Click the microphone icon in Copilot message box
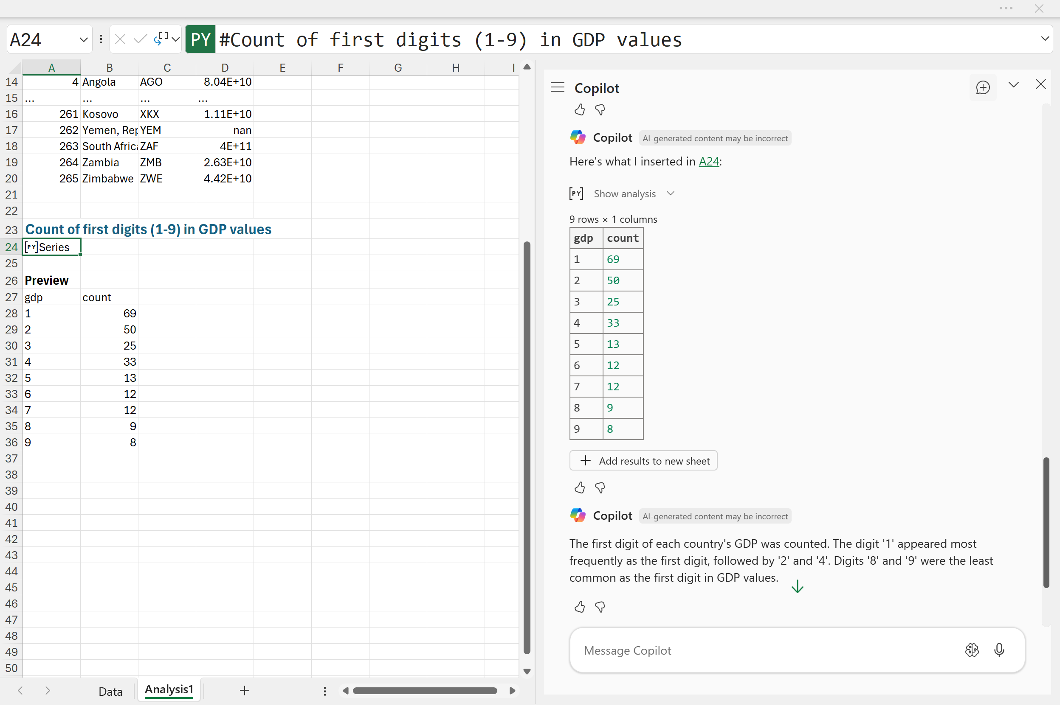Image resolution: width=1060 pixels, height=706 pixels. pos(999,650)
